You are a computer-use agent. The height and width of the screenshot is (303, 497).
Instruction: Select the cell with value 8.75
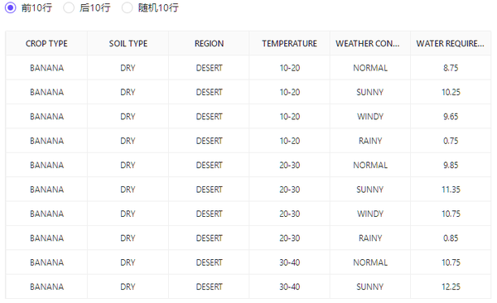(451, 68)
